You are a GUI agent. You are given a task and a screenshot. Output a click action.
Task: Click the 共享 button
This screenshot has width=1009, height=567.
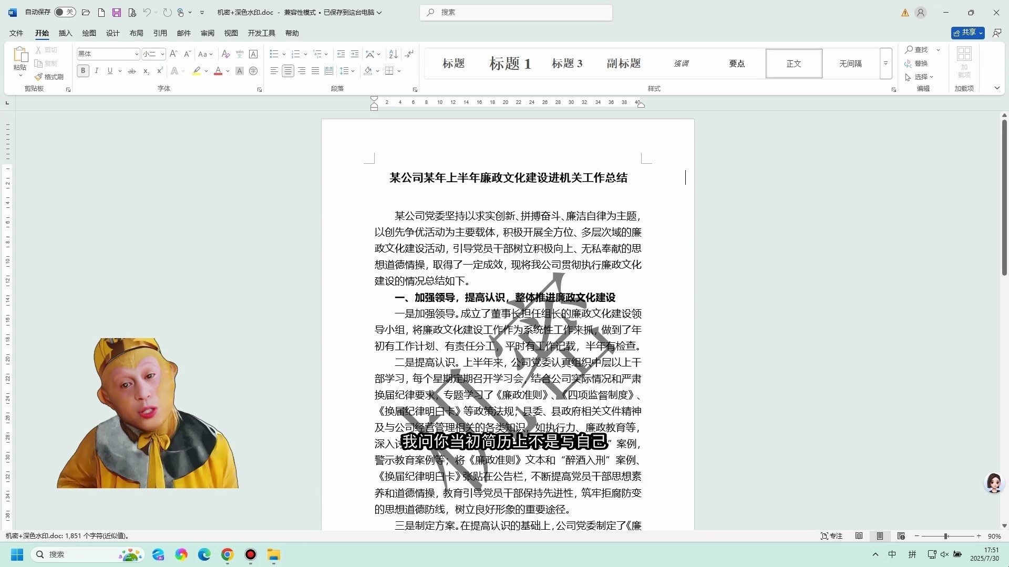point(967,32)
